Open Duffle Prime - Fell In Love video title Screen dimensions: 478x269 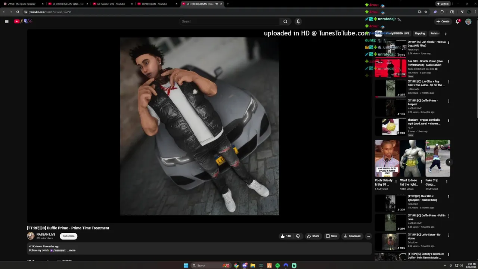pos(426,217)
